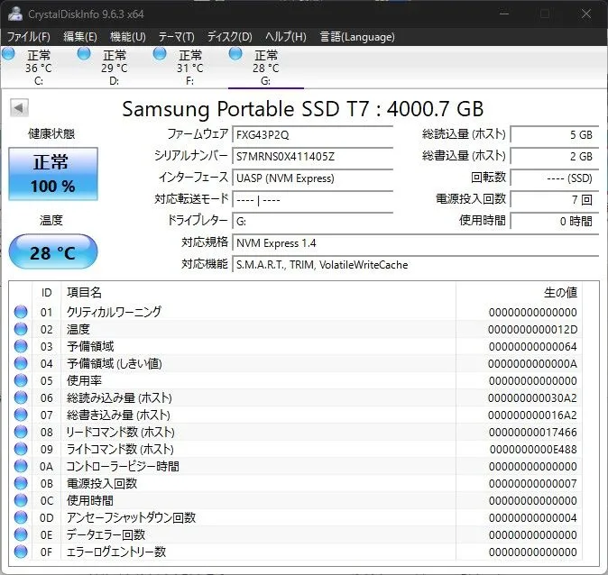The width and height of the screenshot is (608, 575).
Task: Click the 28 °C temperature button
Action: click(53, 252)
